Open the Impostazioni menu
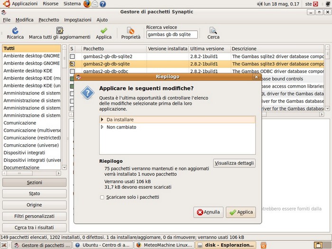This screenshot has width=332, height=249. pos(78,20)
